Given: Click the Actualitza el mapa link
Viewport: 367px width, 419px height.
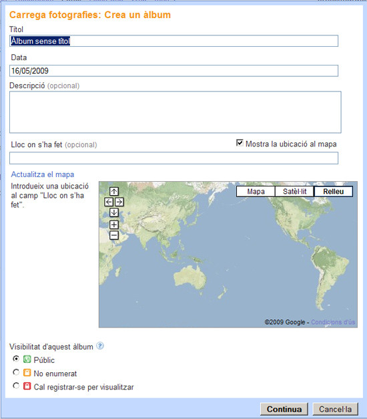Looking at the screenshot, I should pyautogui.click(x=43, y=174).
